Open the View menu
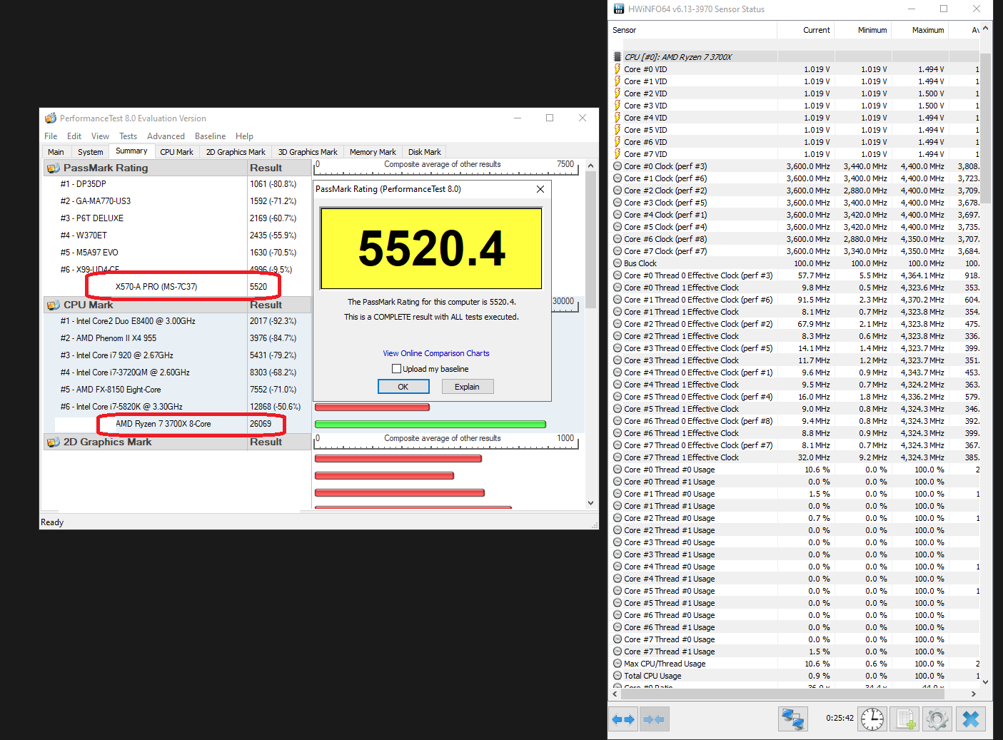 click(x=100, y=136)
